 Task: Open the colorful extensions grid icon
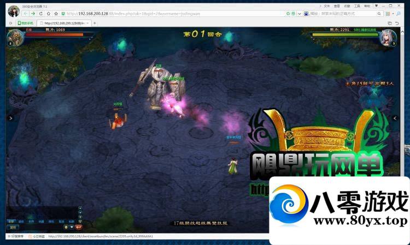click(388, 14)
